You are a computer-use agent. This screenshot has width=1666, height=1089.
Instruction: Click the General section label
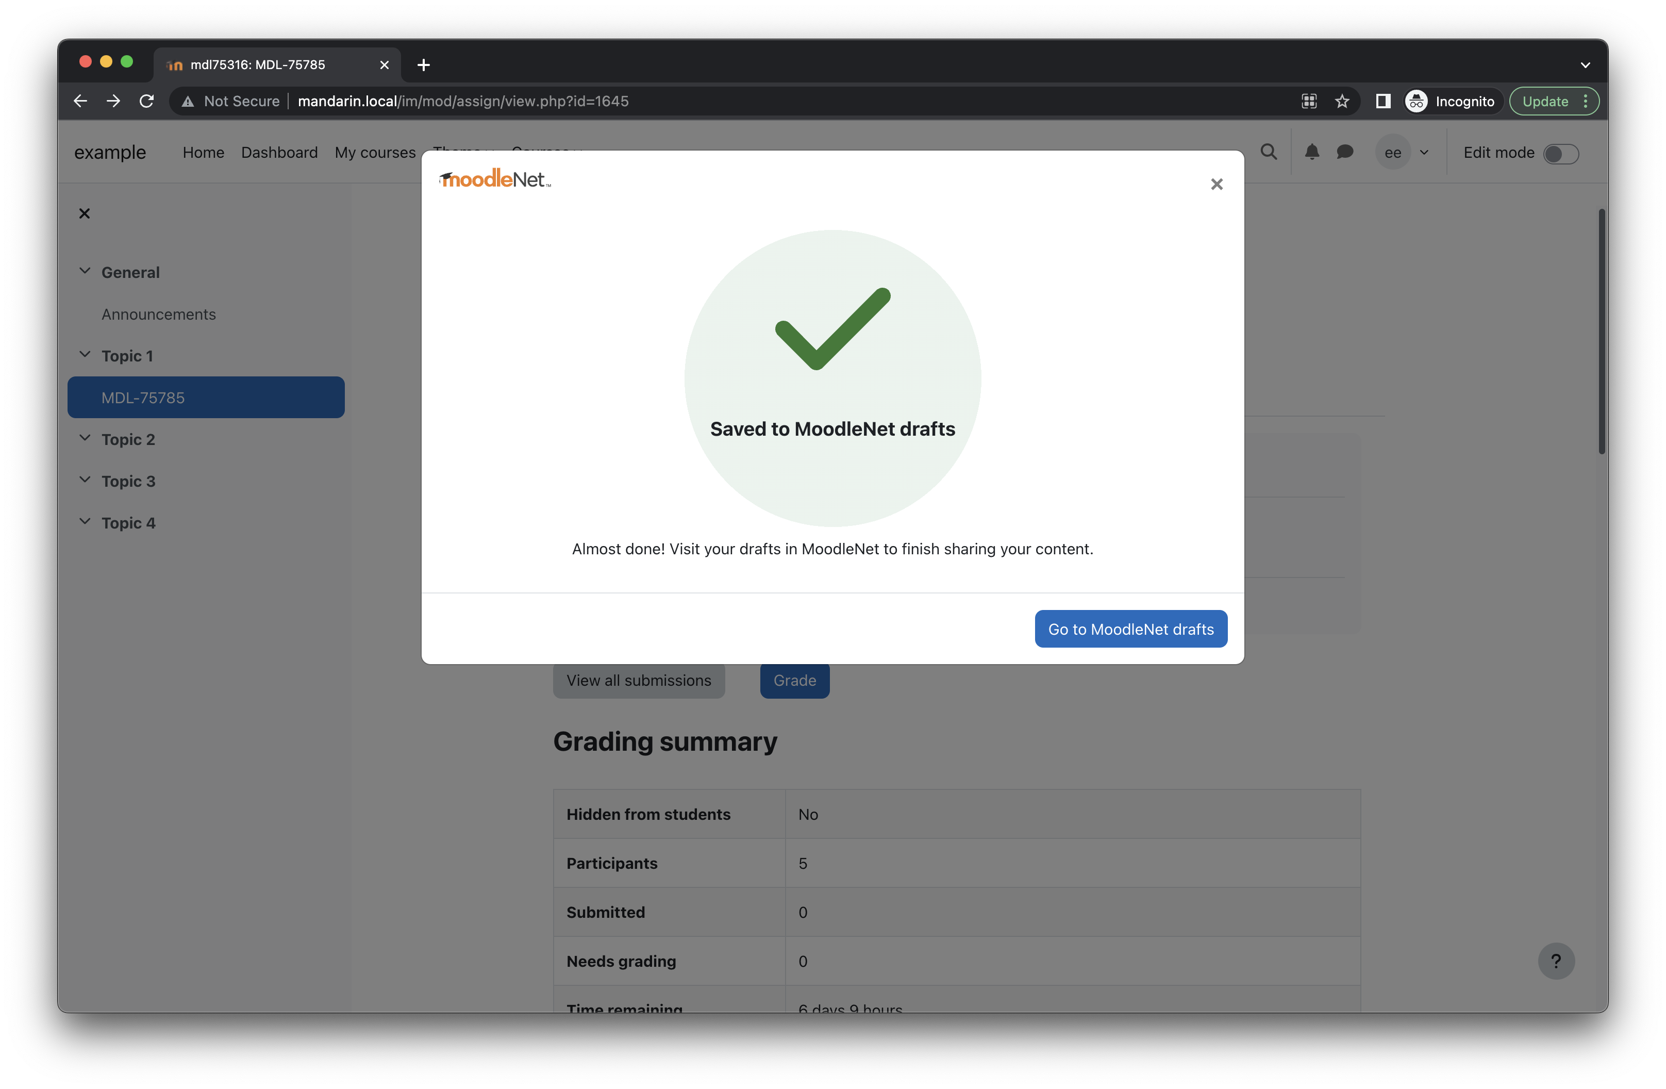tap(130, 272)
